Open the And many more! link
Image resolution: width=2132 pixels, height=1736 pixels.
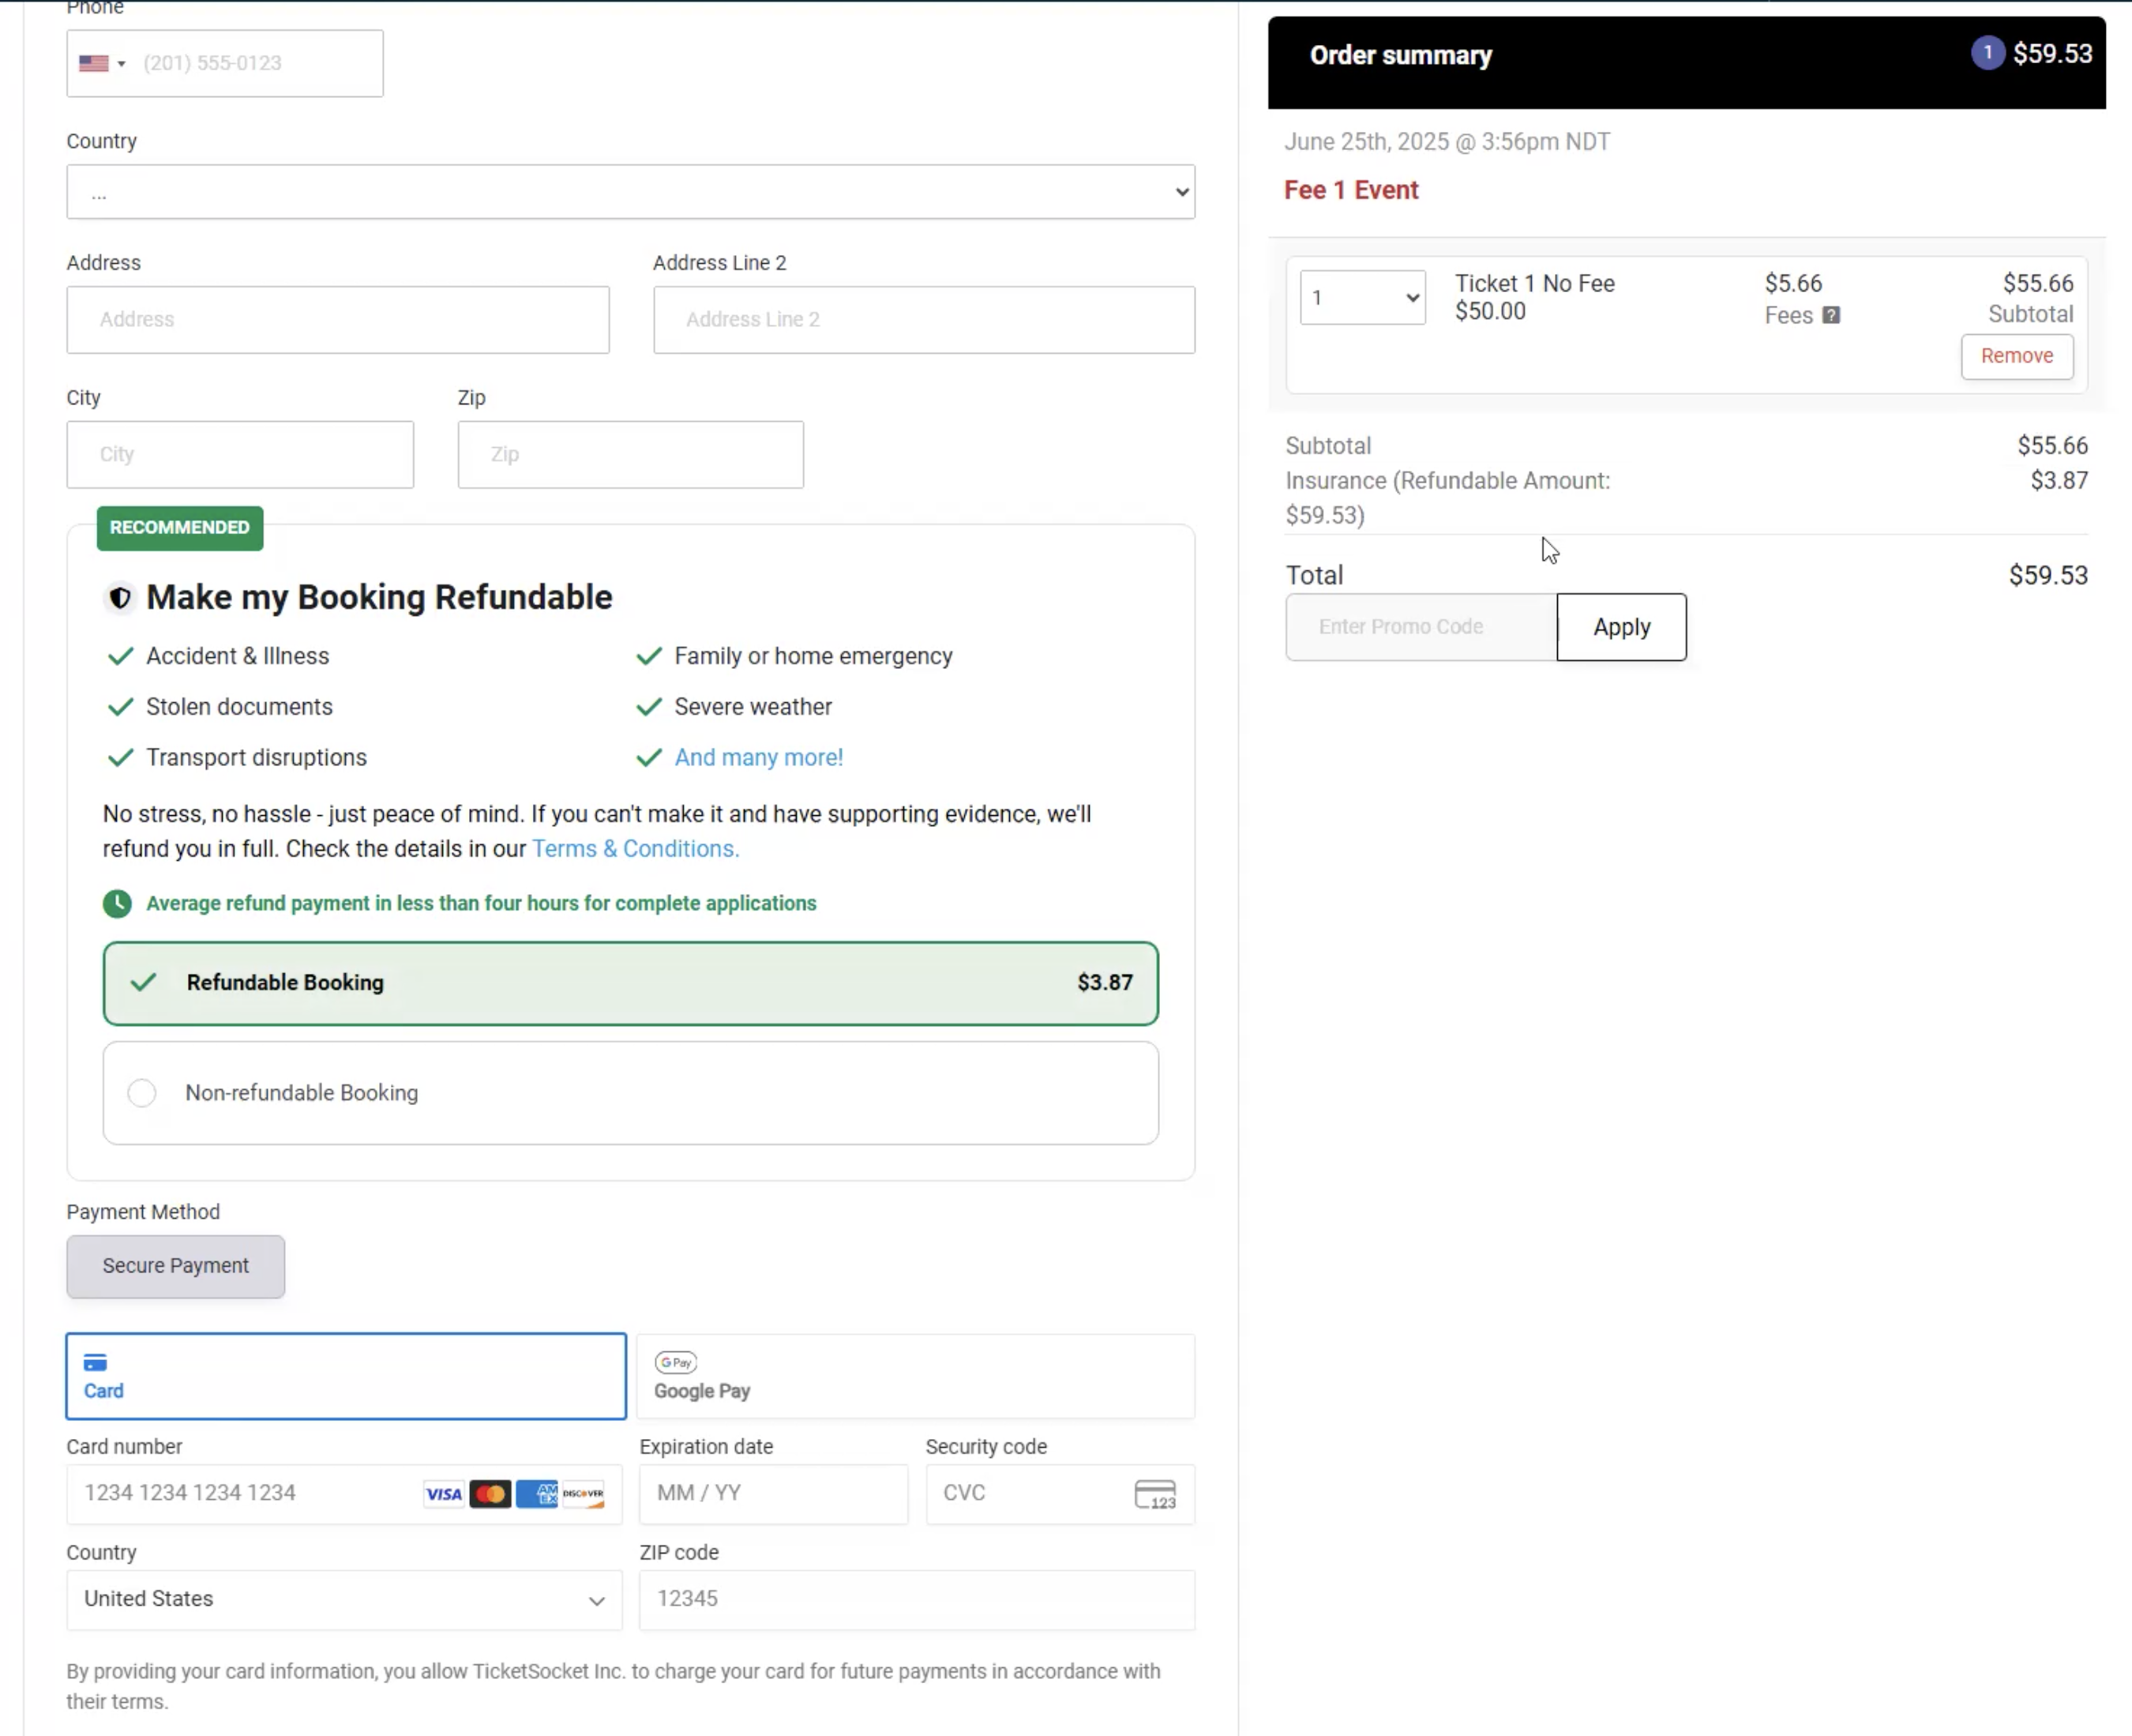pos(759,757)
